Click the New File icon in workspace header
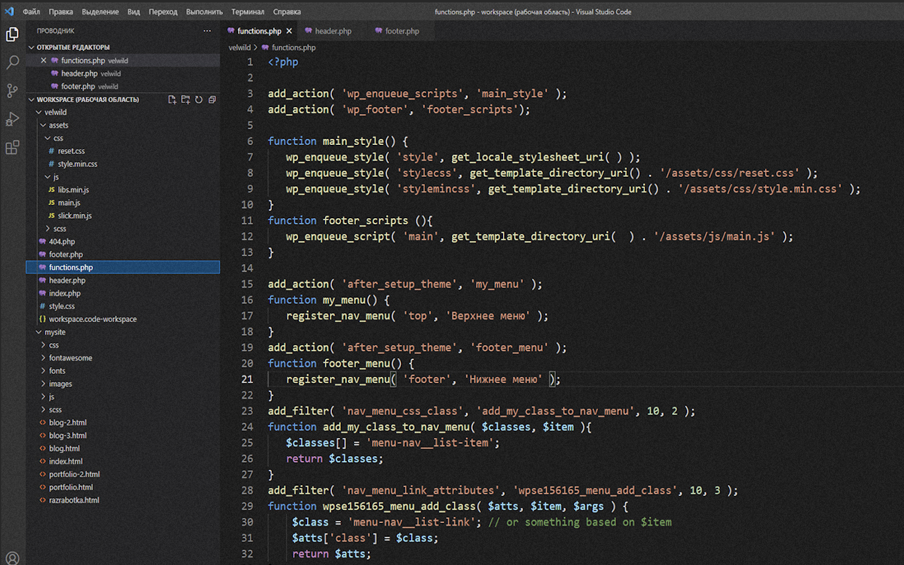The image size is (904, 565). [173, 100]
